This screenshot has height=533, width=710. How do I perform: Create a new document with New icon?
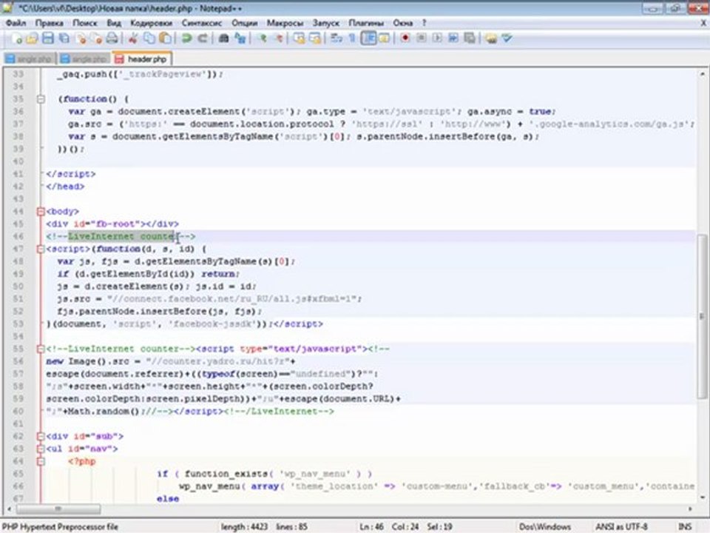pyautogui.click(x=16, y=38)
